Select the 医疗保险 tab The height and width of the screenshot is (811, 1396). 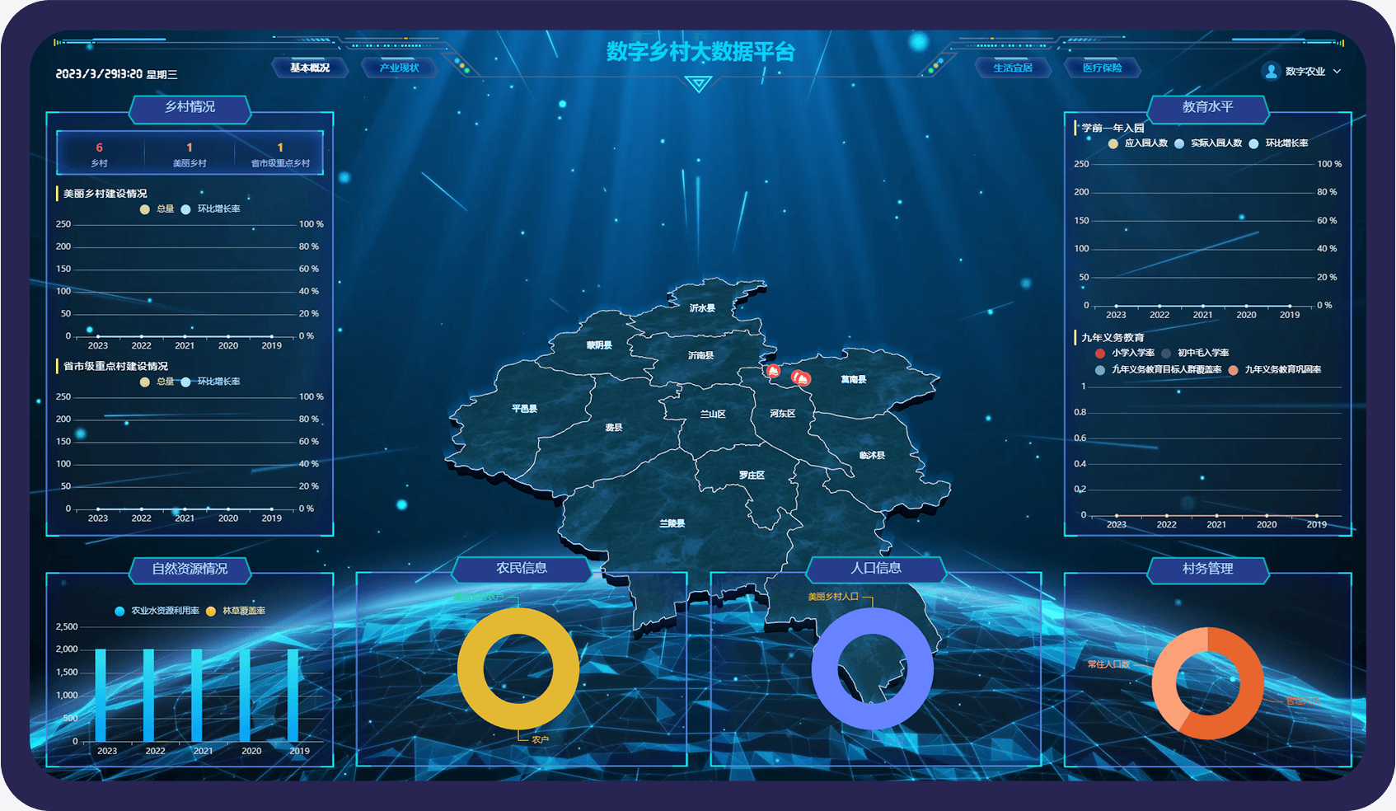[1103, 68]
